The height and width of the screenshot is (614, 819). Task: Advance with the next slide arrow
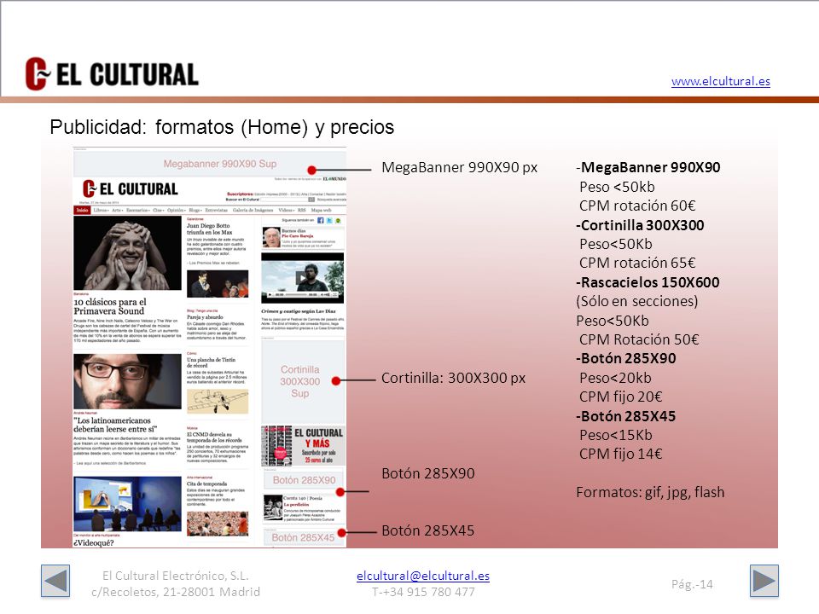click(764, 581)
